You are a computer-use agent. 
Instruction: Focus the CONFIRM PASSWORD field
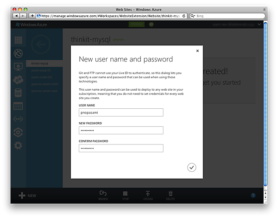pos(121,148)
